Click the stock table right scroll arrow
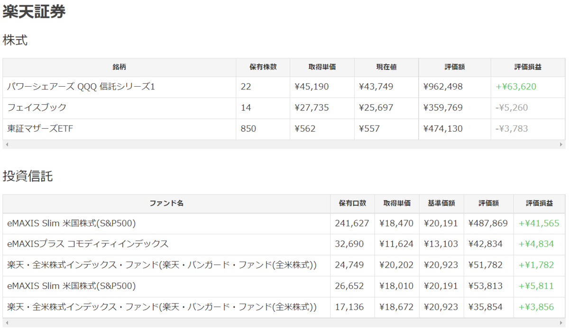 coord(561,144)
